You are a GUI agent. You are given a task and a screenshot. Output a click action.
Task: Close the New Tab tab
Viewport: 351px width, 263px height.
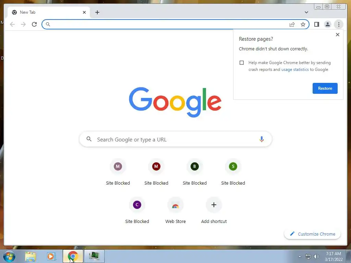(84, 12)
